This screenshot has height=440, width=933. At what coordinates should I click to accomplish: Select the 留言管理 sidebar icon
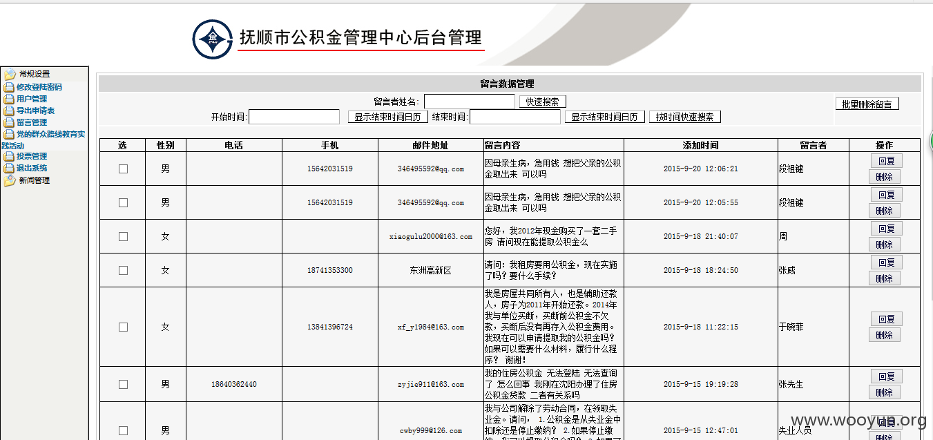[9, 122]
